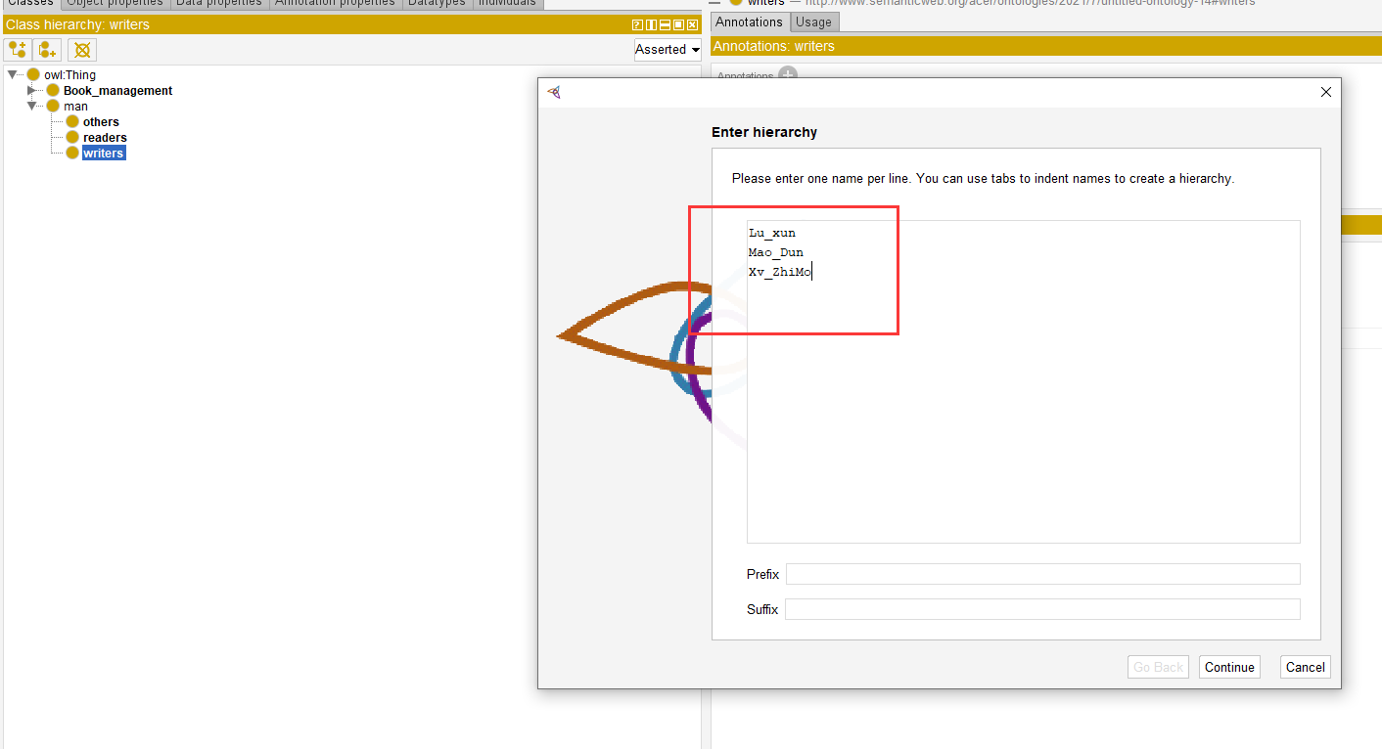
Task: Click the Annotations: writers panel header
Action: pos(1046,46)
